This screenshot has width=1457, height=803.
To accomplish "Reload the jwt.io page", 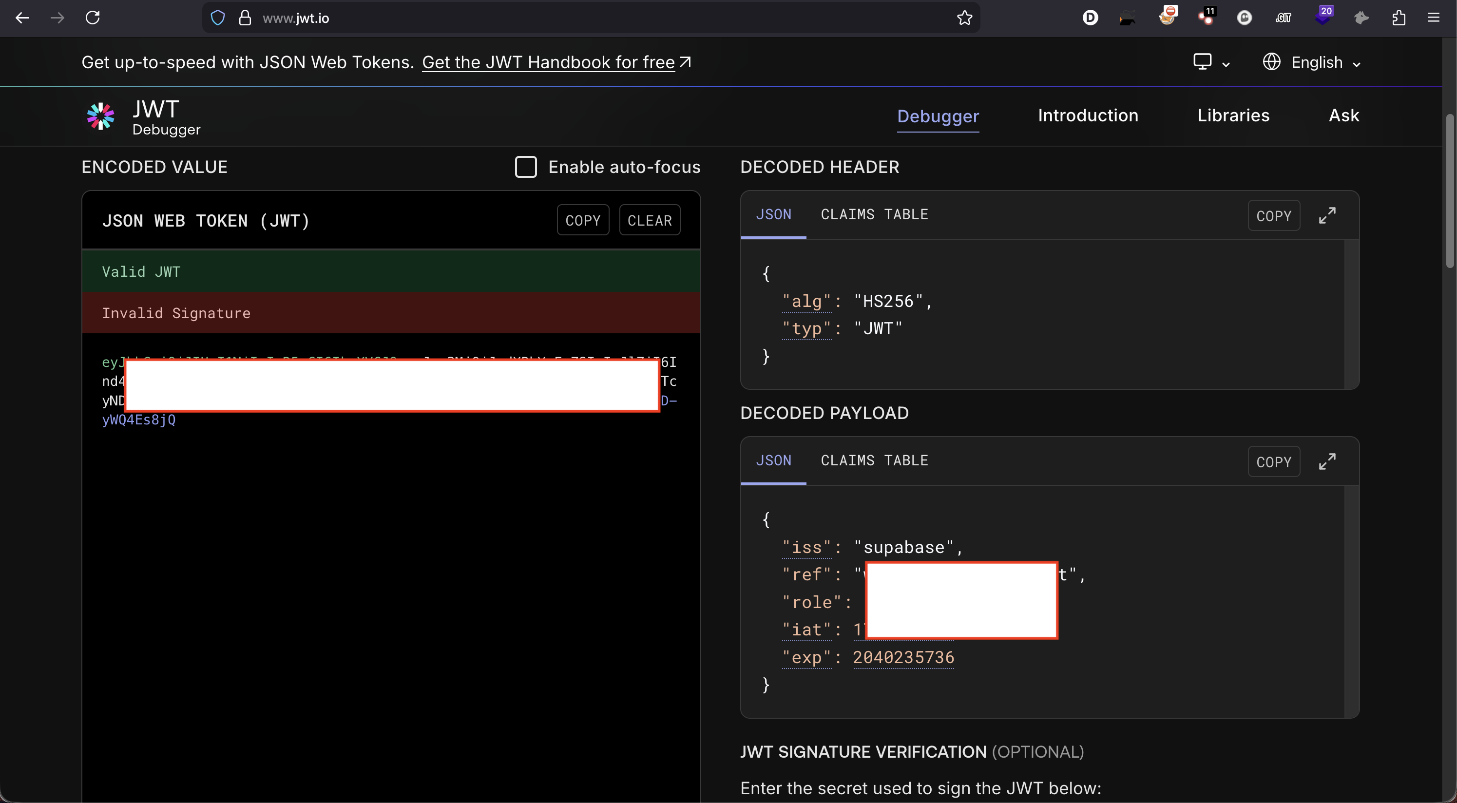I will [93, 18].
